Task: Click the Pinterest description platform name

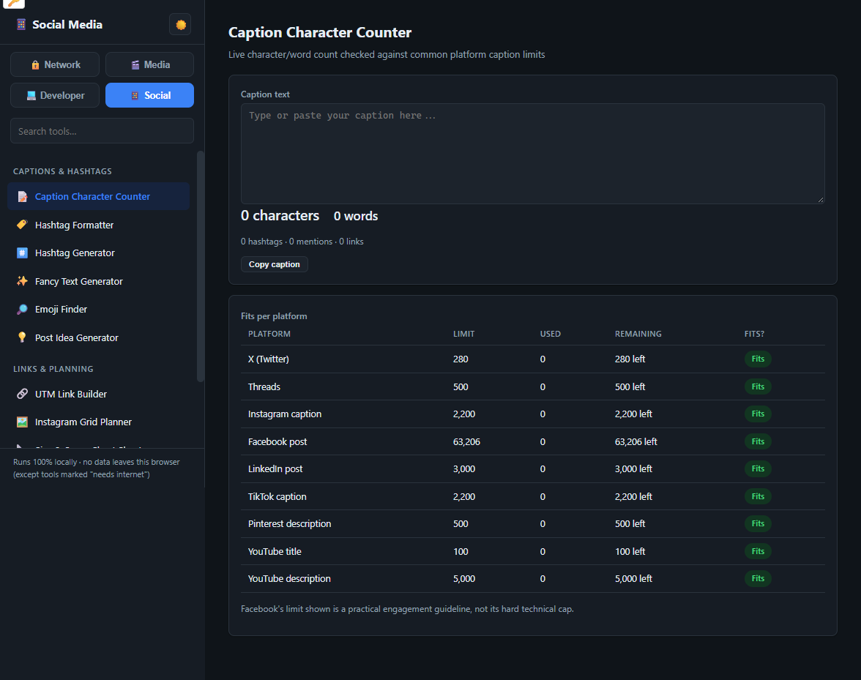Action: pos(289,523)
